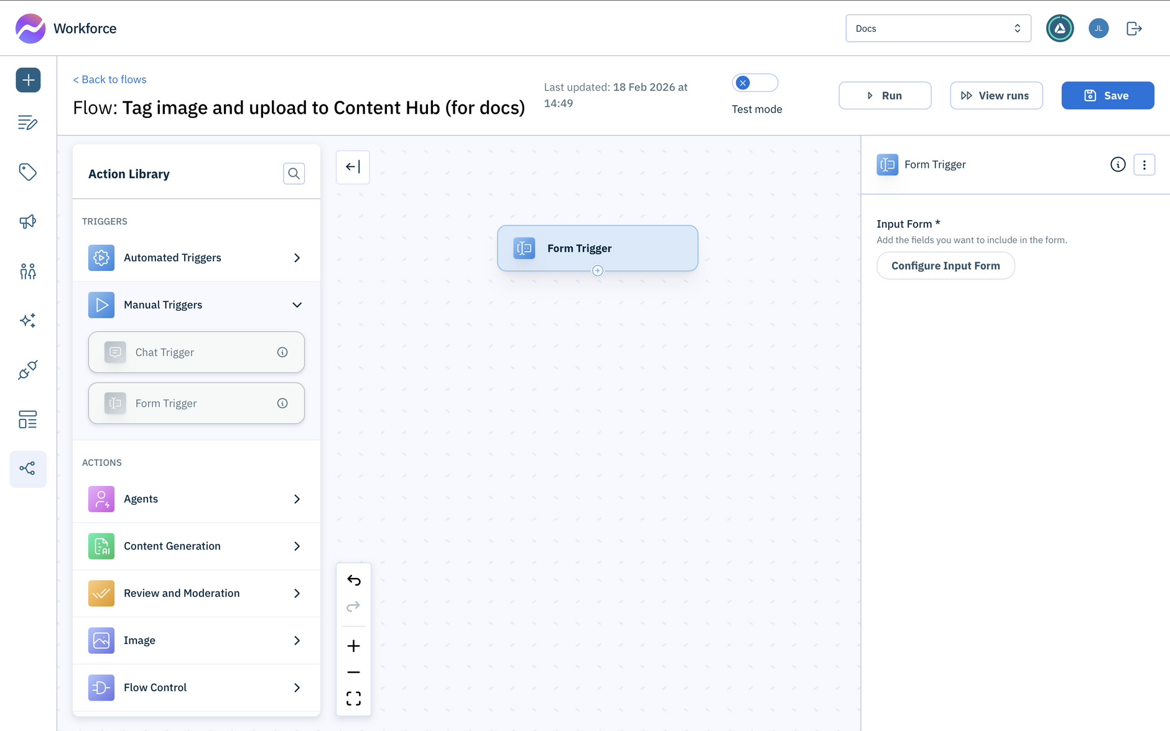Open the Form Trigger info icon in the panel
The height and width of the screenshot is (731, 1170).
[1118, 164]
